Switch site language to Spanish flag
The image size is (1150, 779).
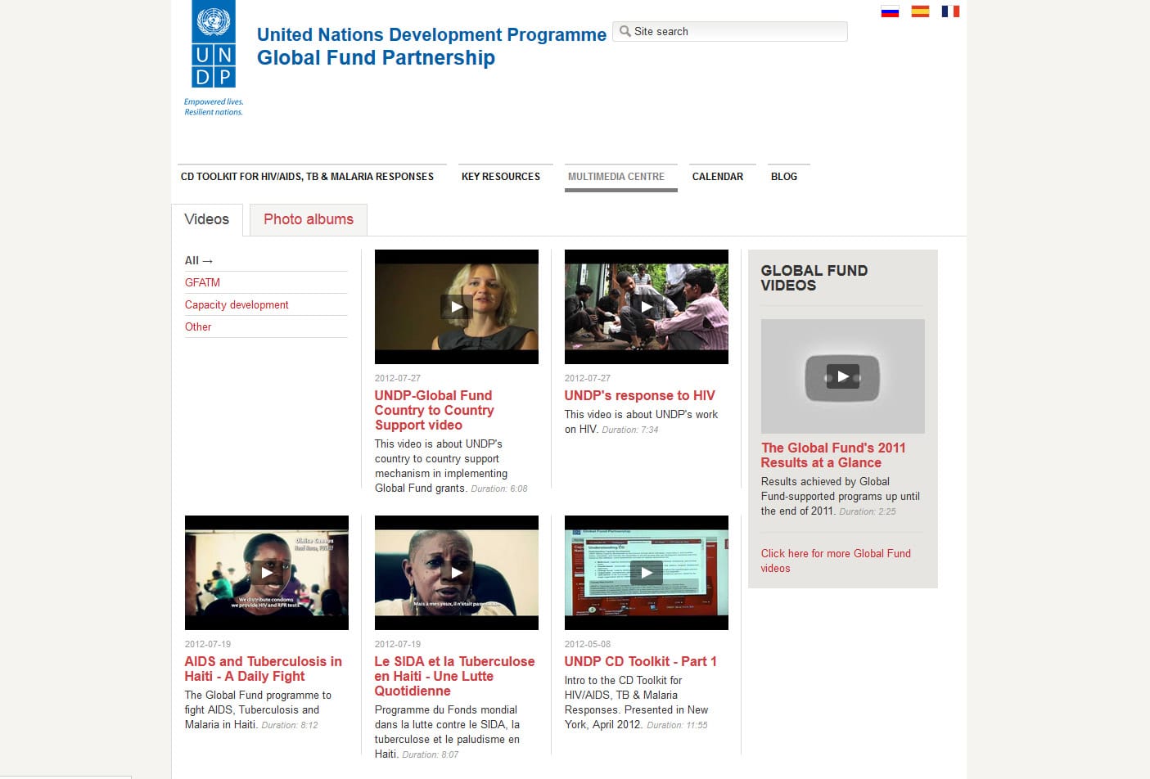(x=920, y=11)
